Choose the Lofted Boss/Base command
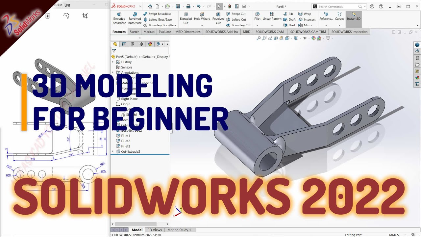 click(158, 19)
